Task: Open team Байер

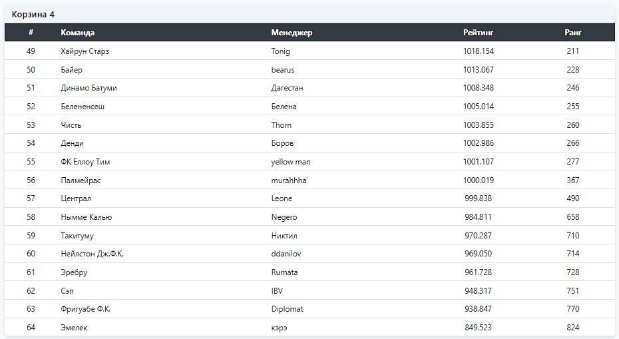Action: point(71,70)
